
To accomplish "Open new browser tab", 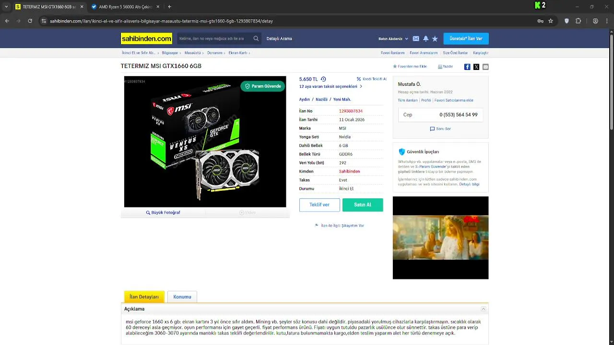I will 169,7.
